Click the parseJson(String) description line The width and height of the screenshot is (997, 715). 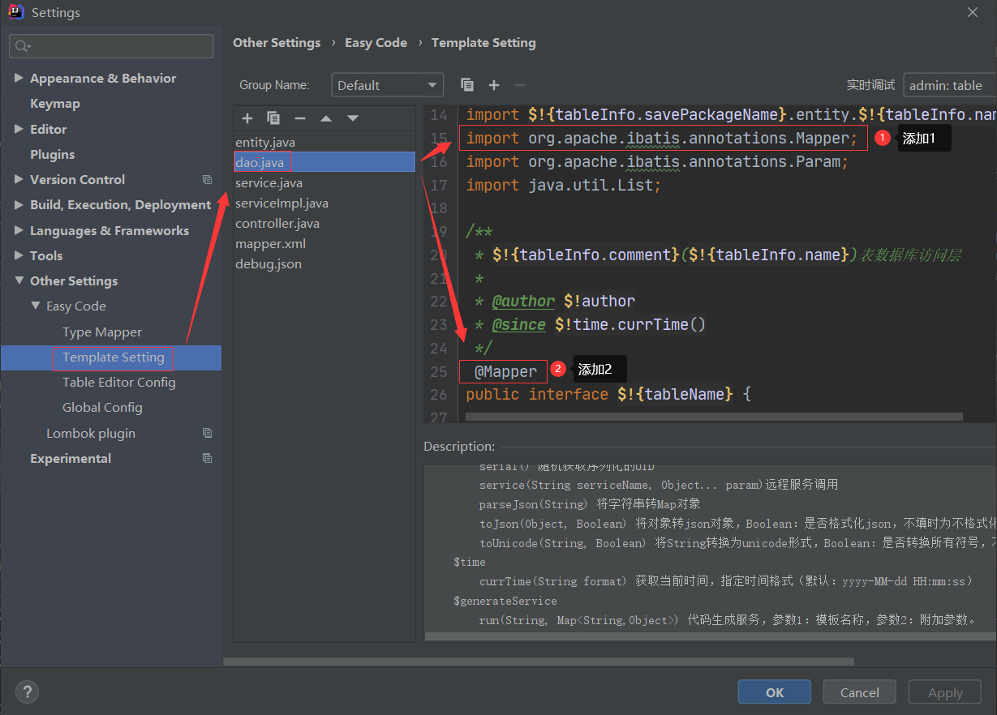coord(590,504)
